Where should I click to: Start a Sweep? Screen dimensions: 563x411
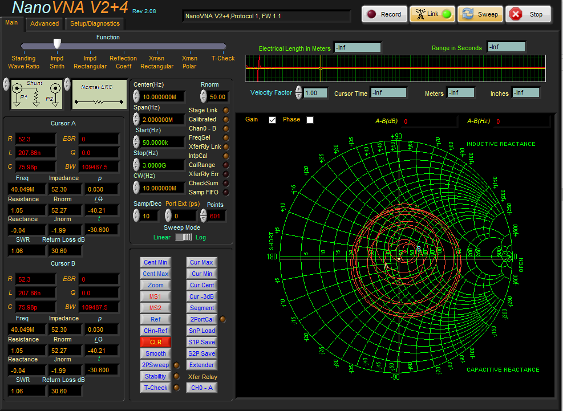click(x=480, y=14)
